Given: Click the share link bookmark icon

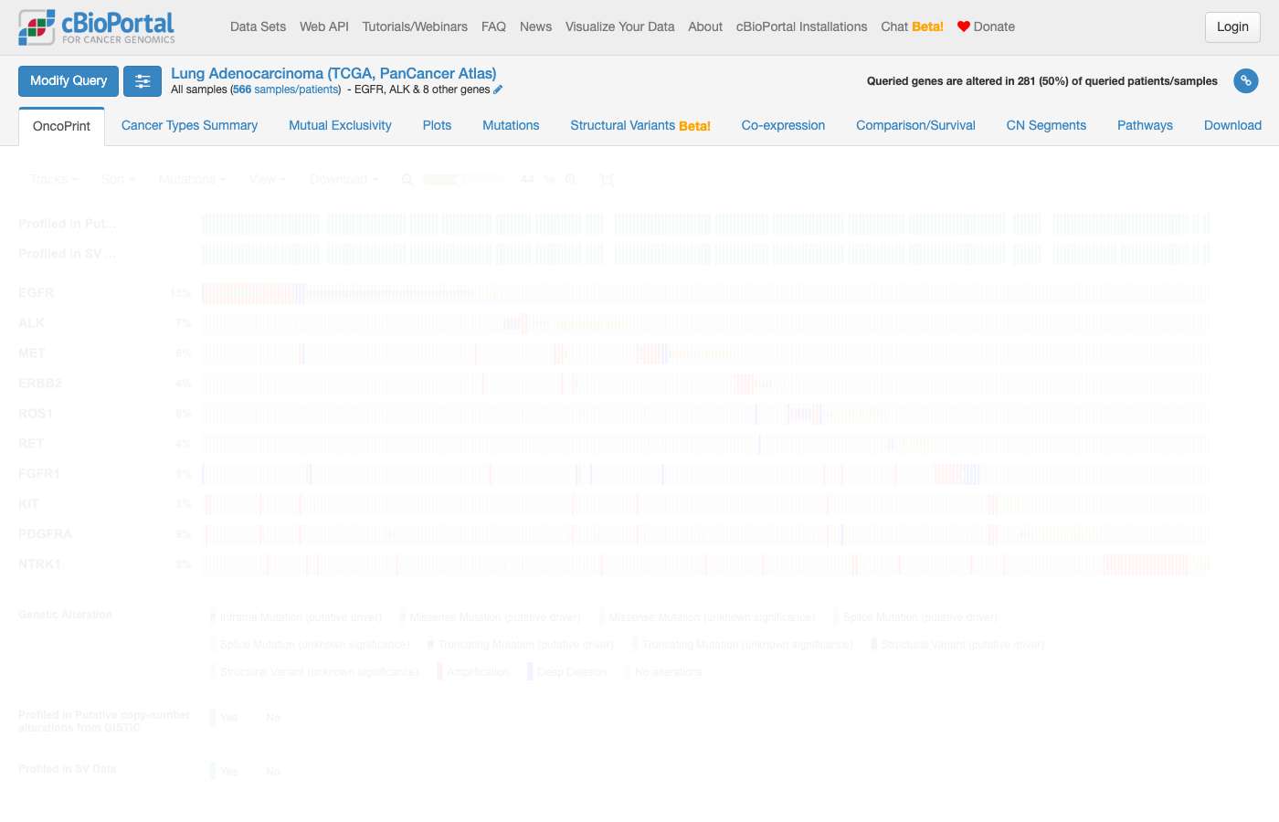Looking at the screenshot, I should point(1246,80).
